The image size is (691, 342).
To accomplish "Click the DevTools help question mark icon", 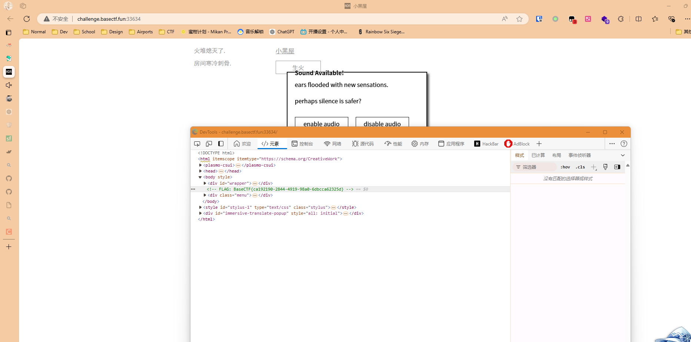I will tap(624, 144).
